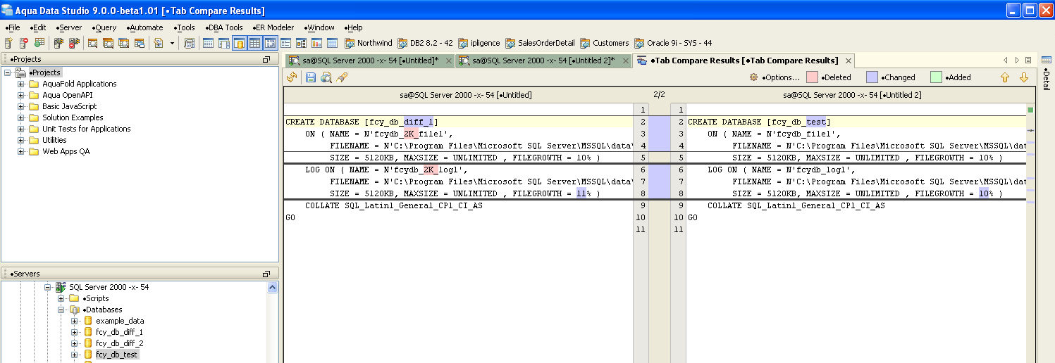Open the Northwind connection shortcut
The height and width of the screenshot is (363, 1055).
click(367, 43)
